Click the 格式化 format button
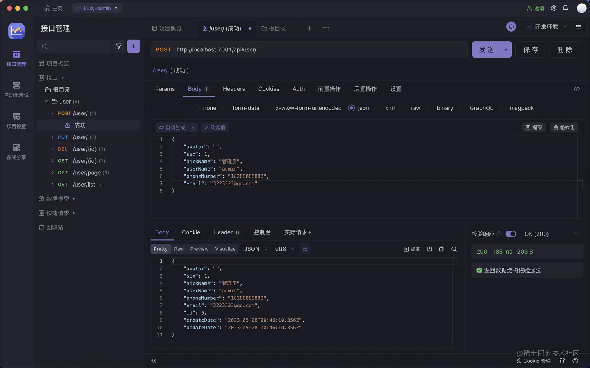Viewport: 590px width, 368px height. click(x=564, y=127)
